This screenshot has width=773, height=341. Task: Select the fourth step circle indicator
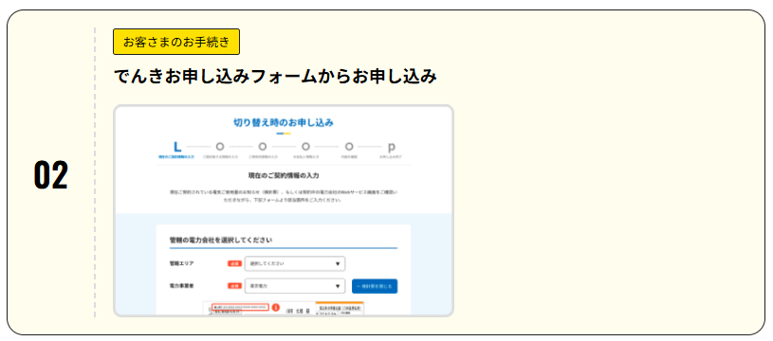tap(305, 147)
